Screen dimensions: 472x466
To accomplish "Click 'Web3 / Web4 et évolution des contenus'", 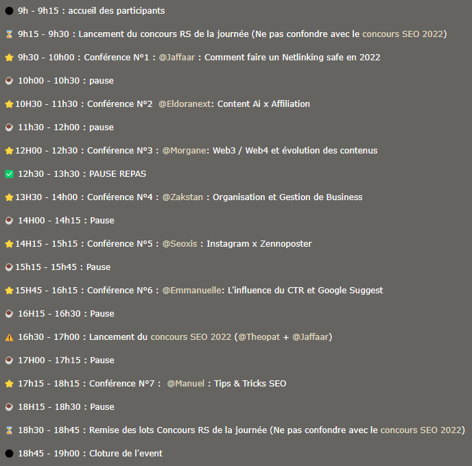I will click(295, 151).
